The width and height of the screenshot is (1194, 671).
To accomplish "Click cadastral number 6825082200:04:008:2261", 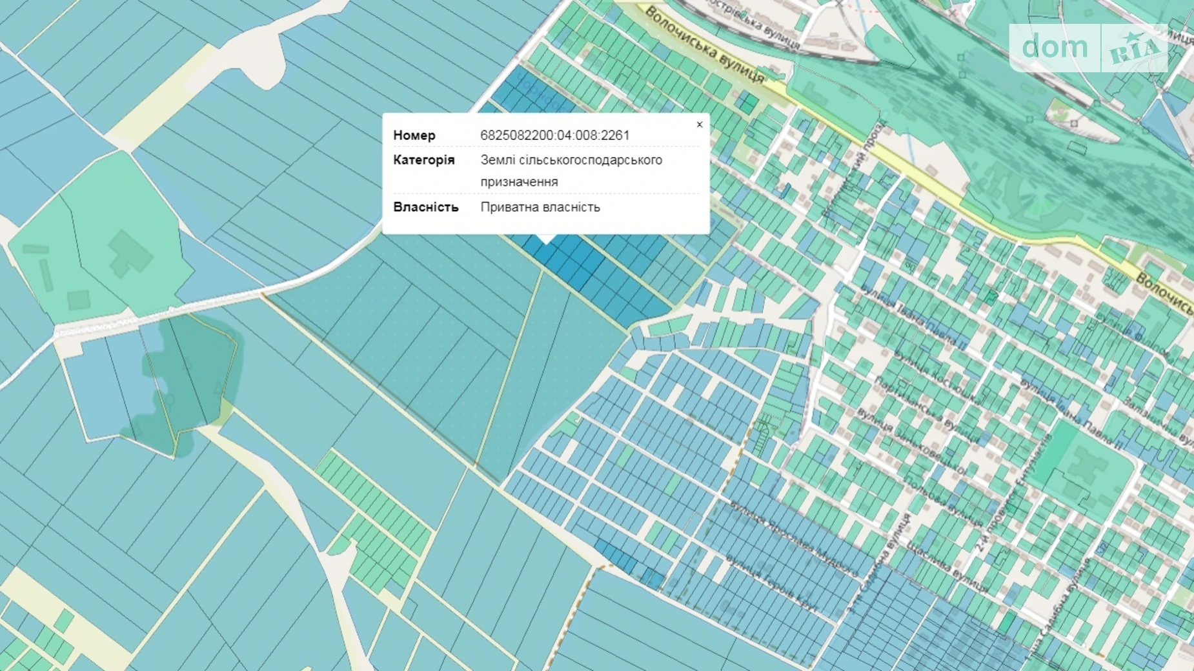I will [x=554, y=135].
